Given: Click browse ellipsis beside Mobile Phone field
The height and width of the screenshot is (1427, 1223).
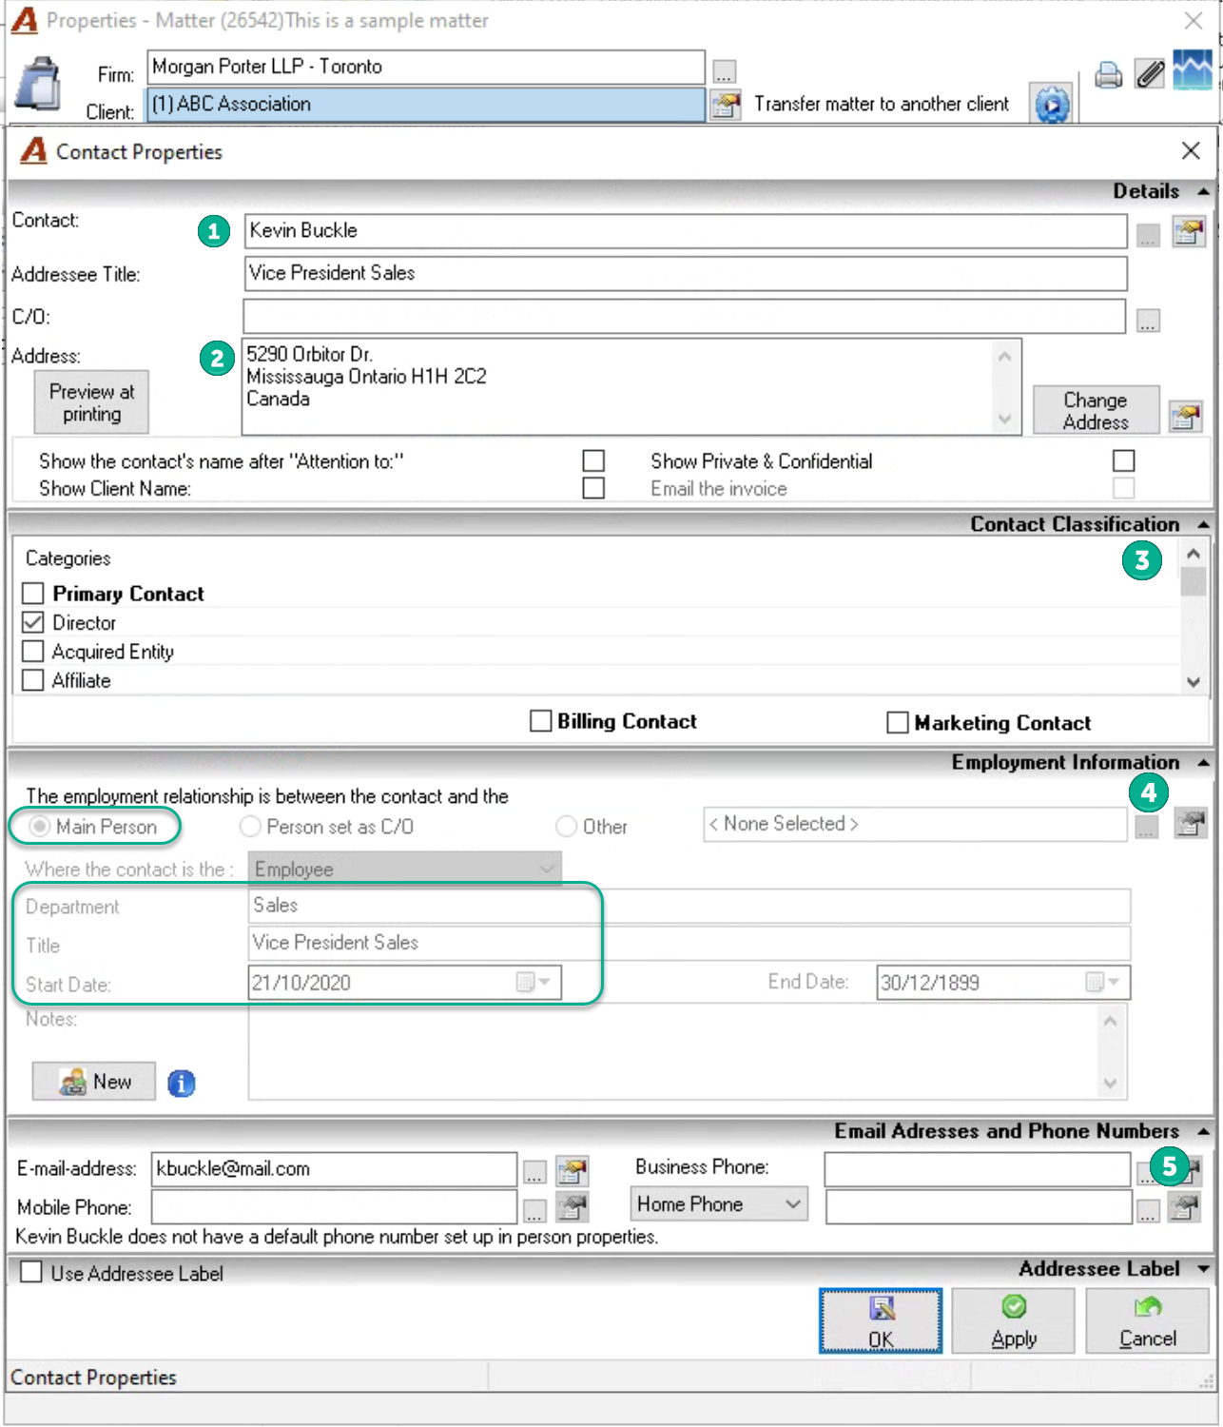Looking at the screenshot, I should 534,1210.
